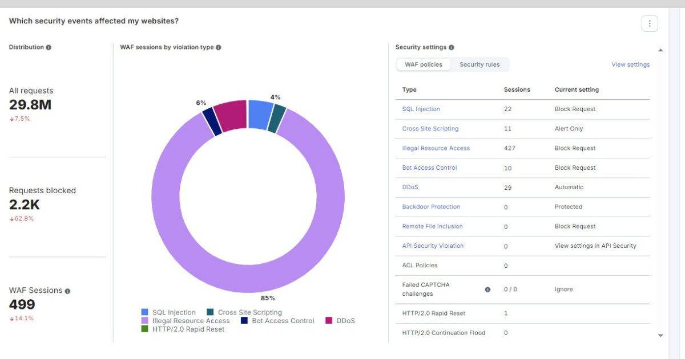Viewport: 685px width, 359px height.
Task: Click info icon beside WAF sessions by violation type
Action: pos(219,47)
